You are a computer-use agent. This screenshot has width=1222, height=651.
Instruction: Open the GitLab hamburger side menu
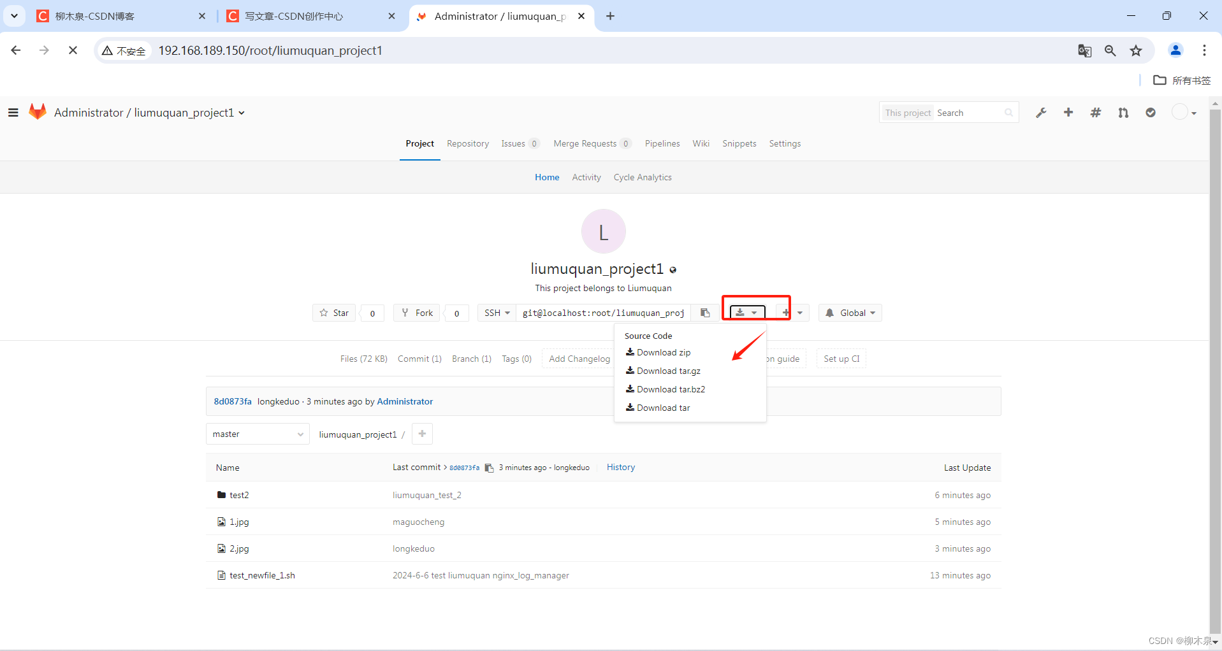point(13,113)
